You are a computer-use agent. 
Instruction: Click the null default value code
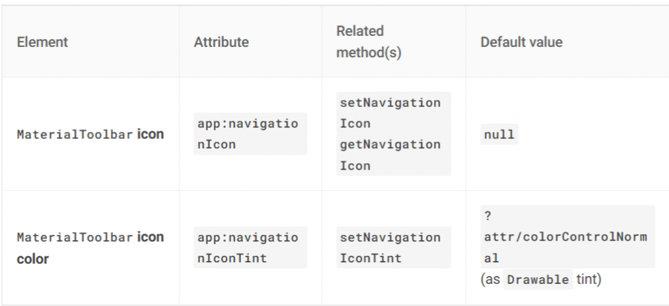499,134
